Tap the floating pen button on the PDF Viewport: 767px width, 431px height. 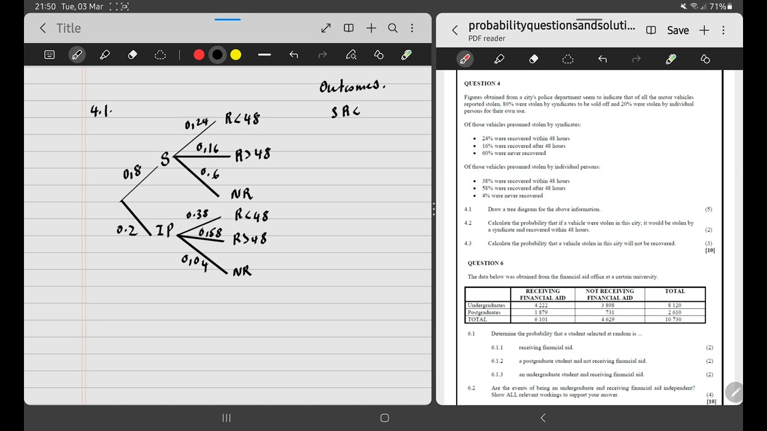click(735, 393)
